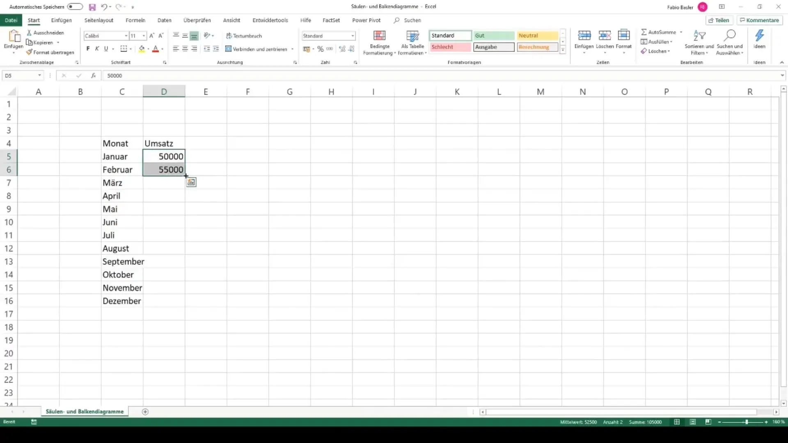Switch to the Formeln ribbon tab
The width and height of the screenshot is (788, 443).
pyautogui.click(x=135, y=20)
